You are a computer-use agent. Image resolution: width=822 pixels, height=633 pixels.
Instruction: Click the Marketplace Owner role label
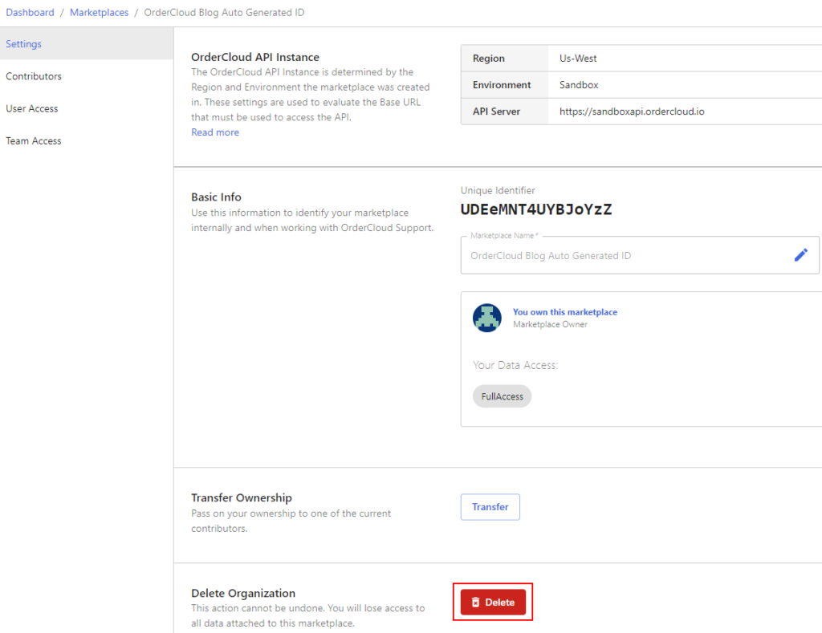[551, 324]
